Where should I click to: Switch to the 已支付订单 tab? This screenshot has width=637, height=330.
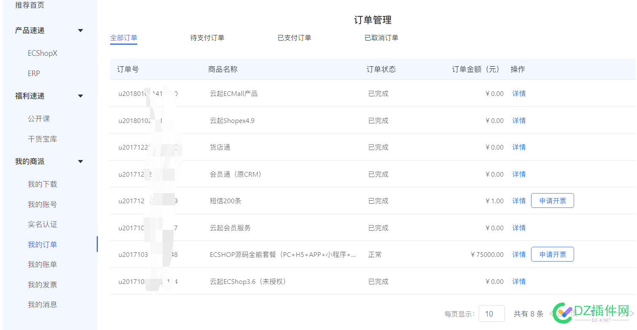[294, 38]
